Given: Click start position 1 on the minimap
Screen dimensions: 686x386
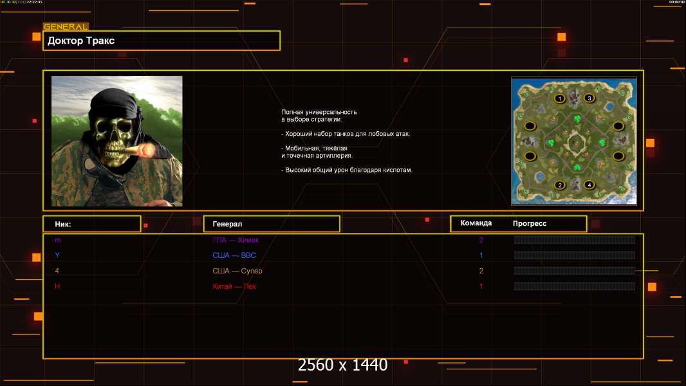Looking at the screenshot, I should tap(559, 98).
